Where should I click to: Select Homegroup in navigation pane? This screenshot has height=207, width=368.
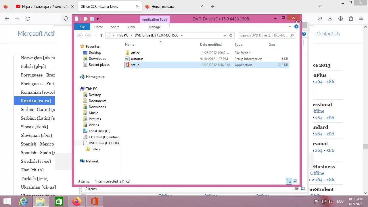(x=95, y=77)
